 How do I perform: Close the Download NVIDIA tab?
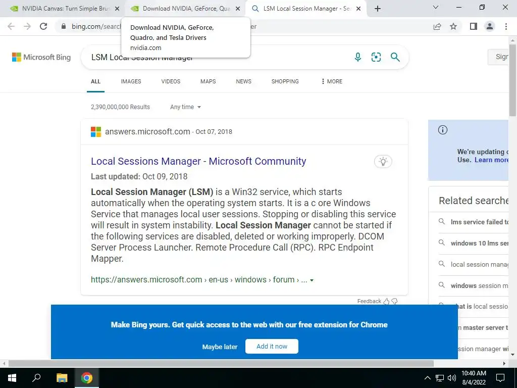pyautogui.click(x=238, y=9)
